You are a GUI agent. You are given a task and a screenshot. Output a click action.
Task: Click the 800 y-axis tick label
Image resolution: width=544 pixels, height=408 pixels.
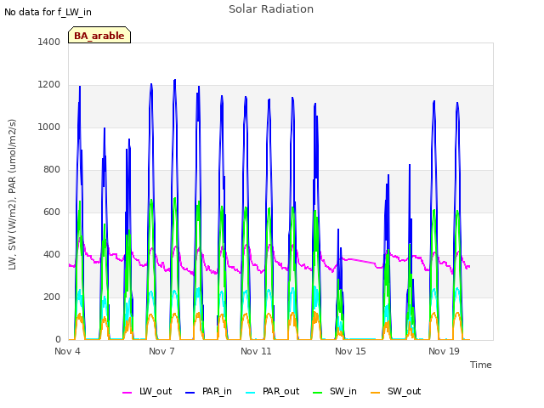pyautogui.click(x=52, y=170)
